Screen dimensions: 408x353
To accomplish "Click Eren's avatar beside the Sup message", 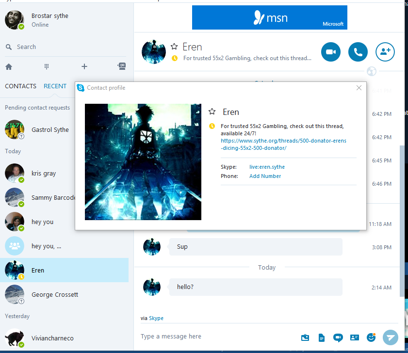I will pos(152,247).
